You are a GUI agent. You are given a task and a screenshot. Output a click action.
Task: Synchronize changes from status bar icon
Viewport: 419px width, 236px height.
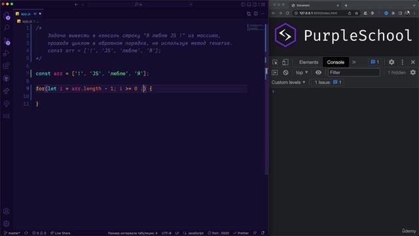(x=26, y=233)
